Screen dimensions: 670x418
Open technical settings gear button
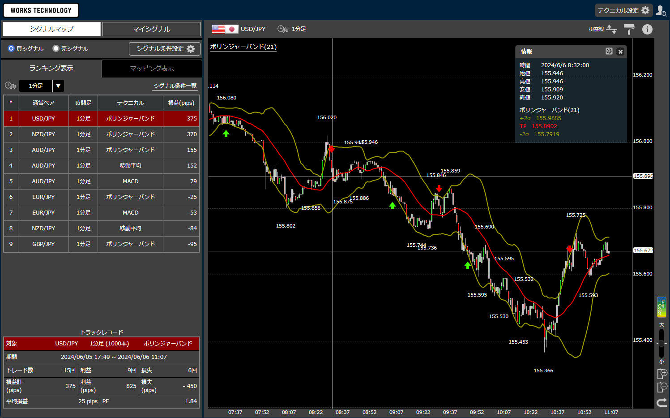coord(623,10)
